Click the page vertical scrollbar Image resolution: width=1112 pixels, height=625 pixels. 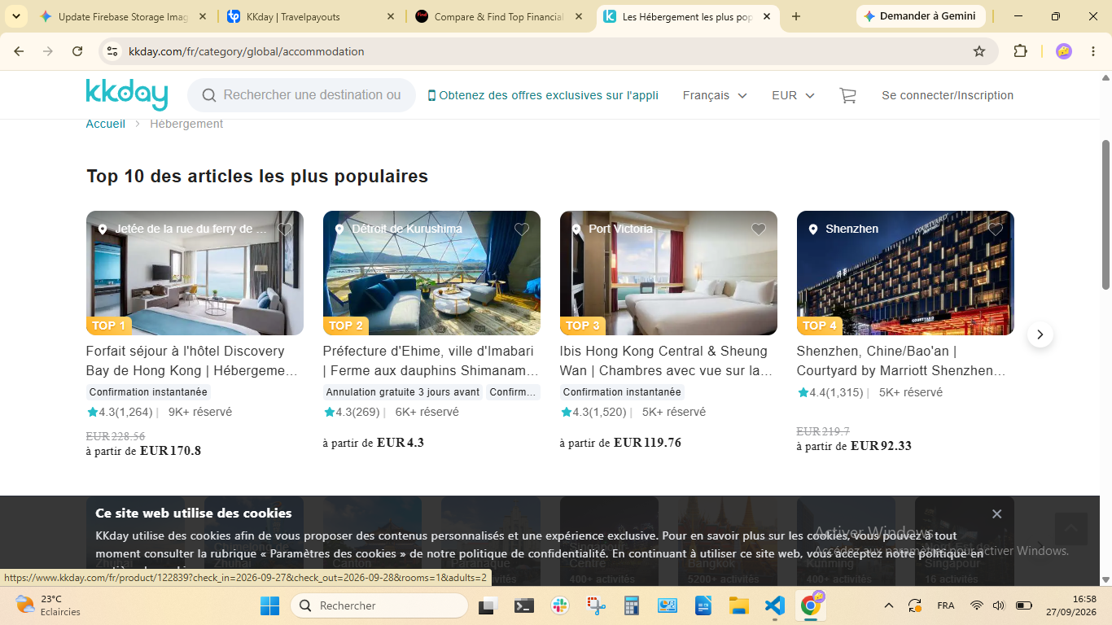(1105, 216)
